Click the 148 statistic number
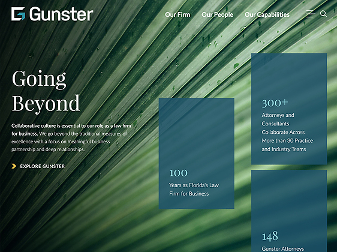This screenshot has height=252, width=337. tap(270, 236)
